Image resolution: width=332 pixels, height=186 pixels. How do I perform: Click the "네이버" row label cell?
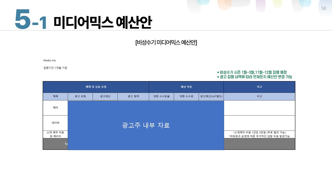pos(56,123)
